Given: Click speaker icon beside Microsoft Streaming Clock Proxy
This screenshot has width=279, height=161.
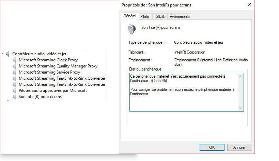Looking at the screenshot, I should tap(14, 60).
